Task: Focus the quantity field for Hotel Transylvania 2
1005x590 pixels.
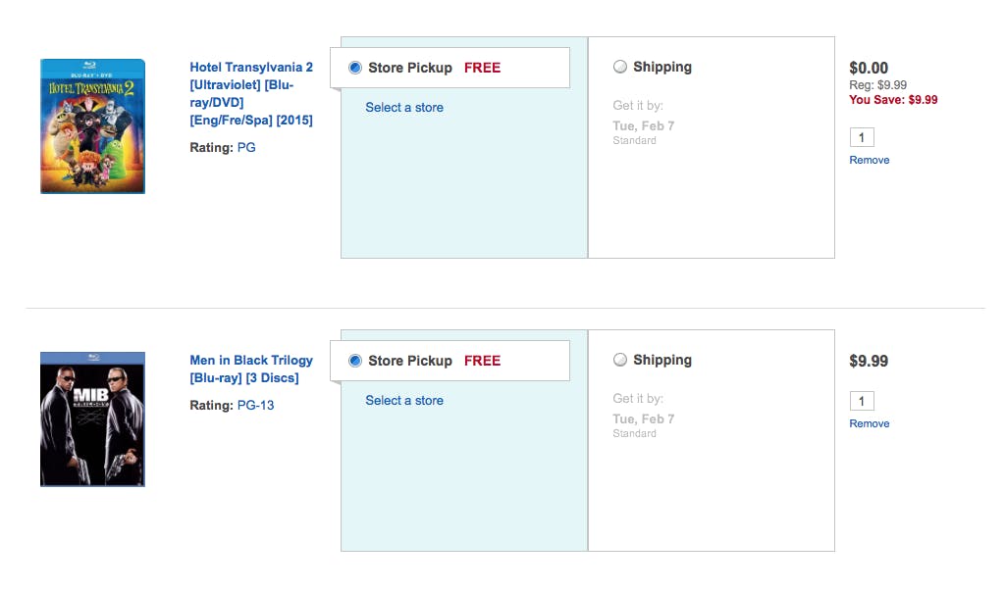Action: point(862,137)
